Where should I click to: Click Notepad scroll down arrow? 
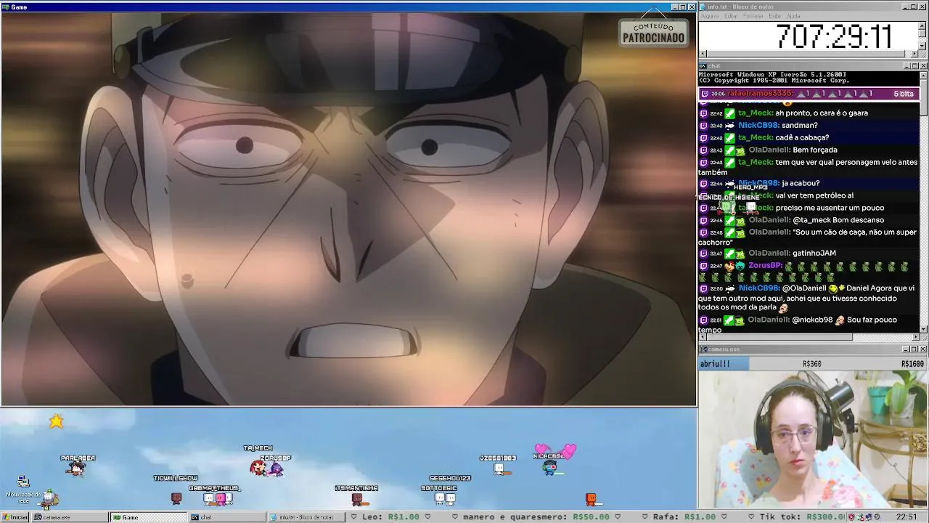[x=923, y=46]
